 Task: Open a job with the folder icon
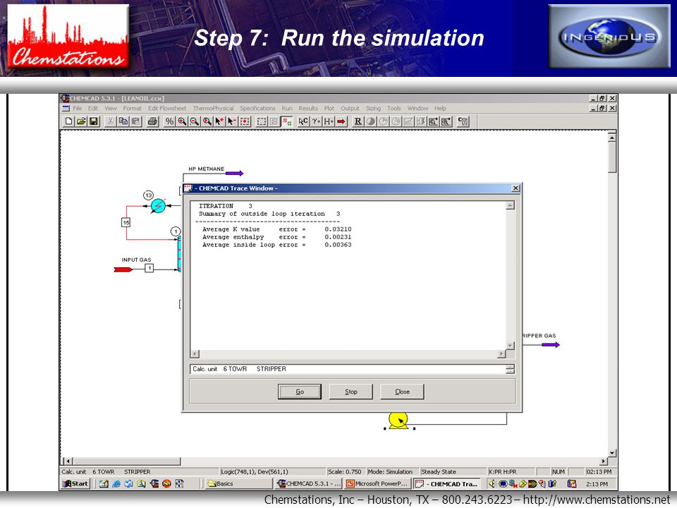click(80, 121)
